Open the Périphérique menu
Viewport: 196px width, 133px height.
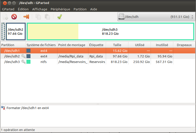[x=60, y=9]
